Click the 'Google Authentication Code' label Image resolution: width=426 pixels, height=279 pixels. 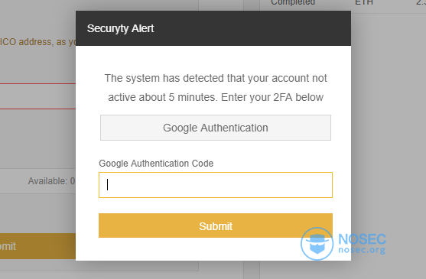pos(156,164)
